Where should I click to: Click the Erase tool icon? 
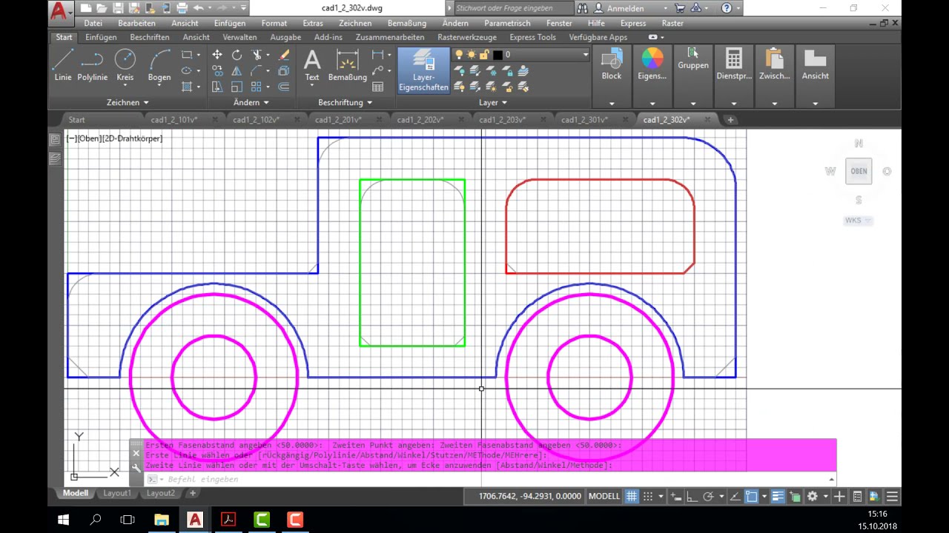pyautogui.click(x=284, y=55)
